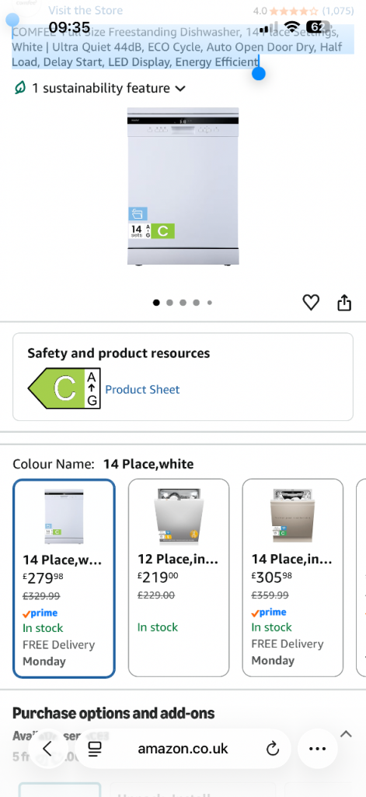
Task: Reload the page with the refresh icon
Action: (x=273, y=748)
